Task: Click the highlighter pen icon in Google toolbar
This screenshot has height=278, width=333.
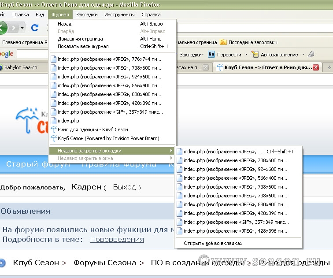Action: [x=311, y=54]
